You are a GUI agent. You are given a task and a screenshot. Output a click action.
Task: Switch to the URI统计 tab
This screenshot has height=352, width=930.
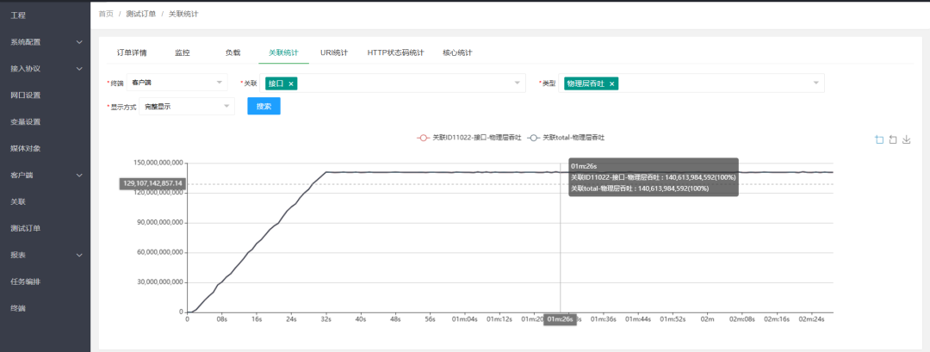click(x=333, y=52)
